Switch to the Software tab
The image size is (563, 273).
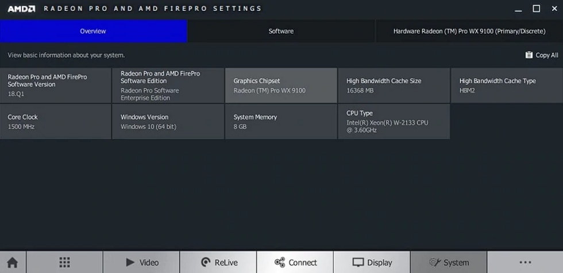click(281, 31)
